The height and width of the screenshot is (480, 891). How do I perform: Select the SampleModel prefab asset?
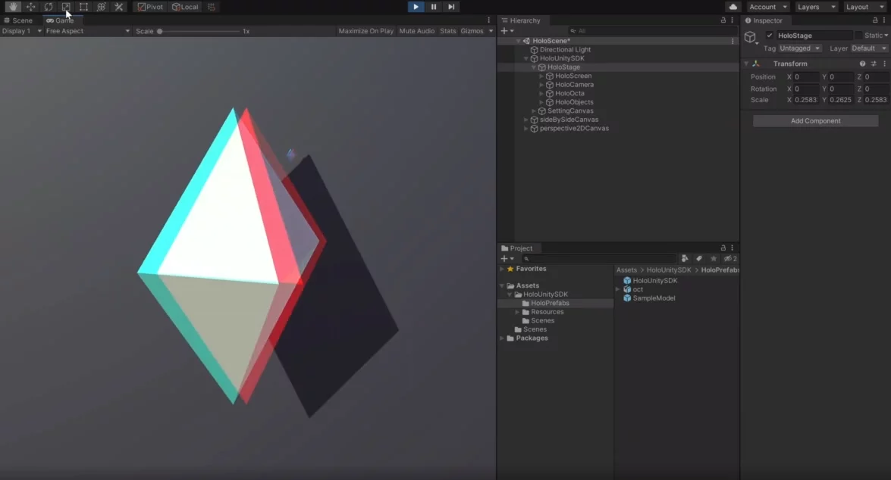click(654, 298)
